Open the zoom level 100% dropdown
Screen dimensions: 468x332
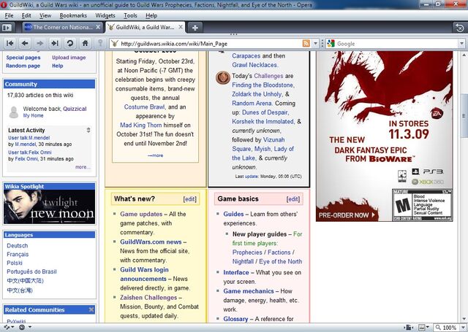[463, 328]
